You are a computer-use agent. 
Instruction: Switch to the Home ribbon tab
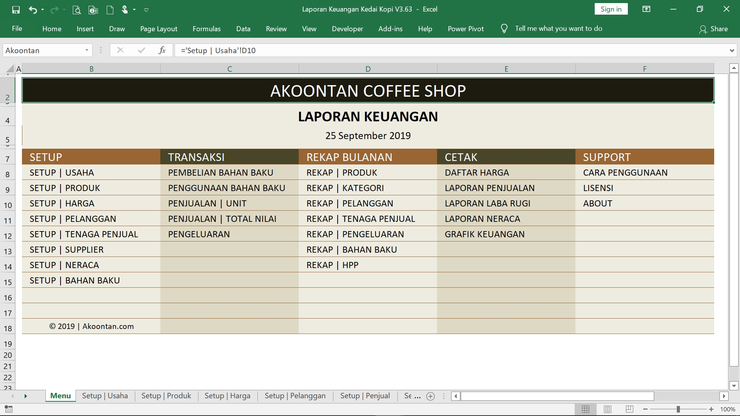click(52, 29)
